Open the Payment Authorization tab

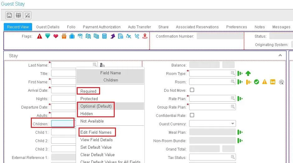(x=102, y=27)
